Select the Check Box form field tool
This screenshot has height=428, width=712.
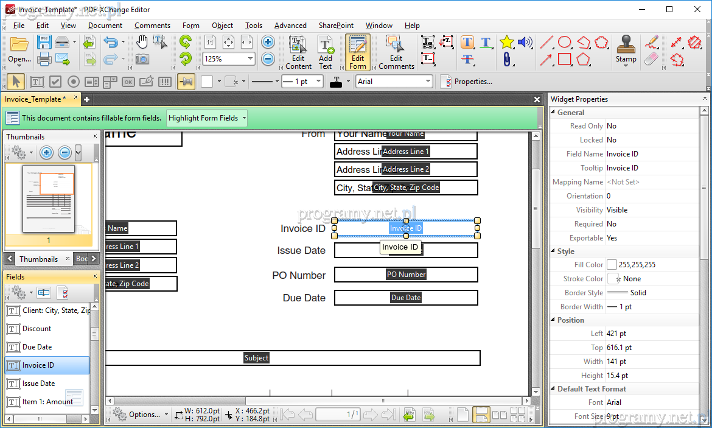[55, 82]
